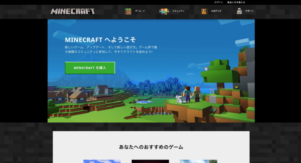The height and width of the screenshot is (163, 301).
Task: Open the コミュニティ menu item
Action: [178, 11]
